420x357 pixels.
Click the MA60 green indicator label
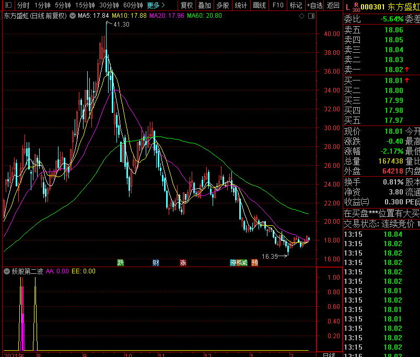[x=204, y=16]
